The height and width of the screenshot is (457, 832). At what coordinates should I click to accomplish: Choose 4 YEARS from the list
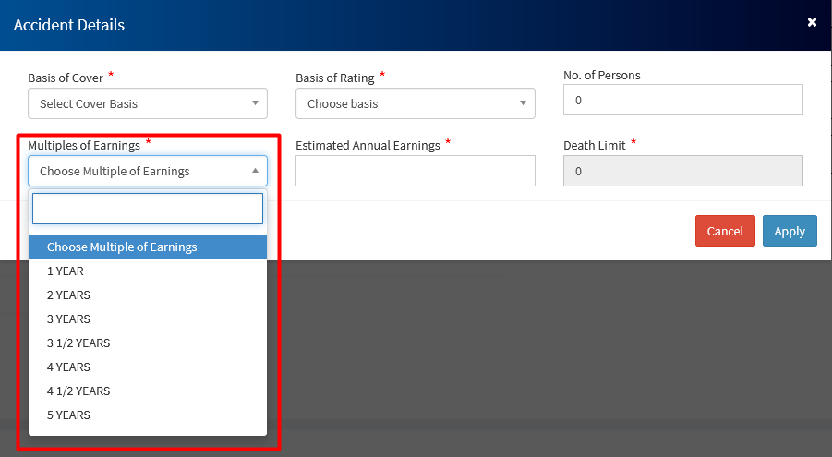[68, 367]
